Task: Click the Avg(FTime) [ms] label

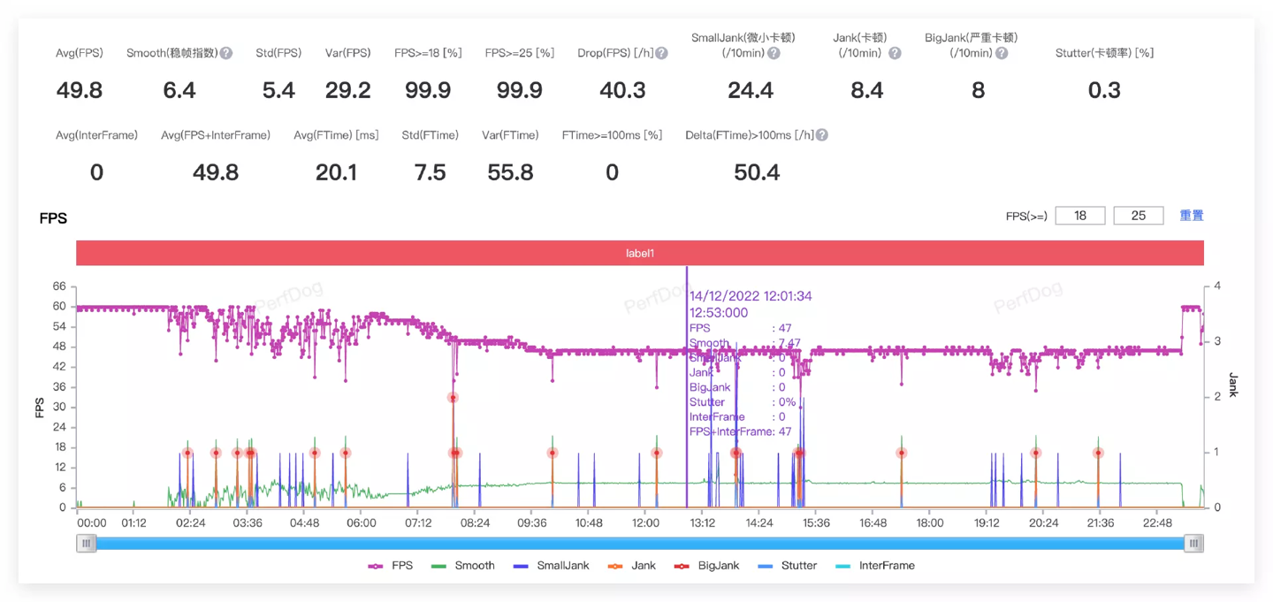Action: click(336, 135)
